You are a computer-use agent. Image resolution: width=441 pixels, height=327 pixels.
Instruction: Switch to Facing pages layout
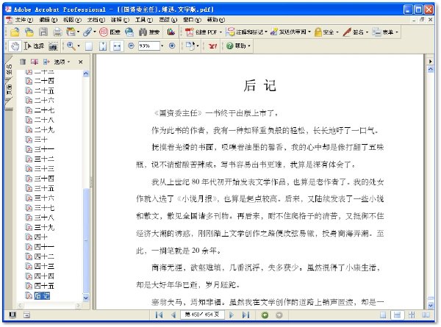point(426,315)
